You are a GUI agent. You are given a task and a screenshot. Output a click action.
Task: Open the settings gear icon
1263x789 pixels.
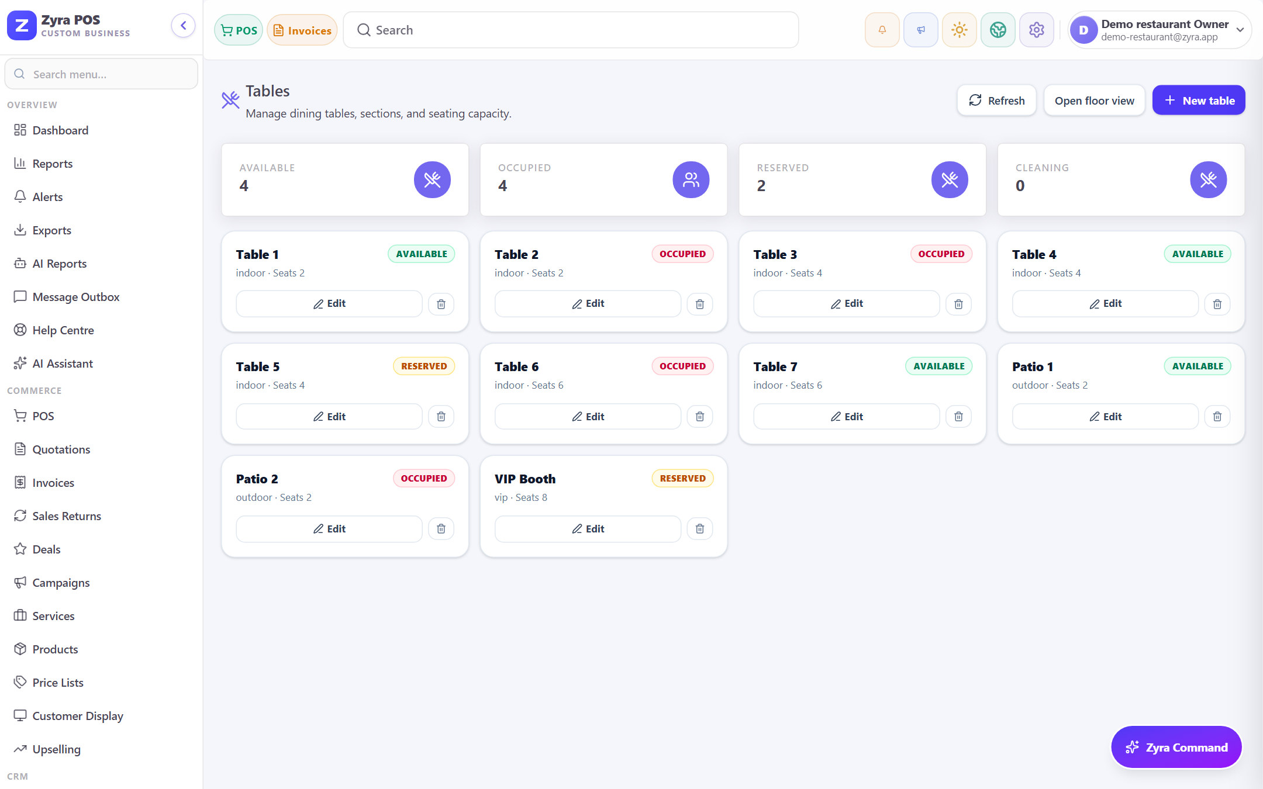(1037, 30)
